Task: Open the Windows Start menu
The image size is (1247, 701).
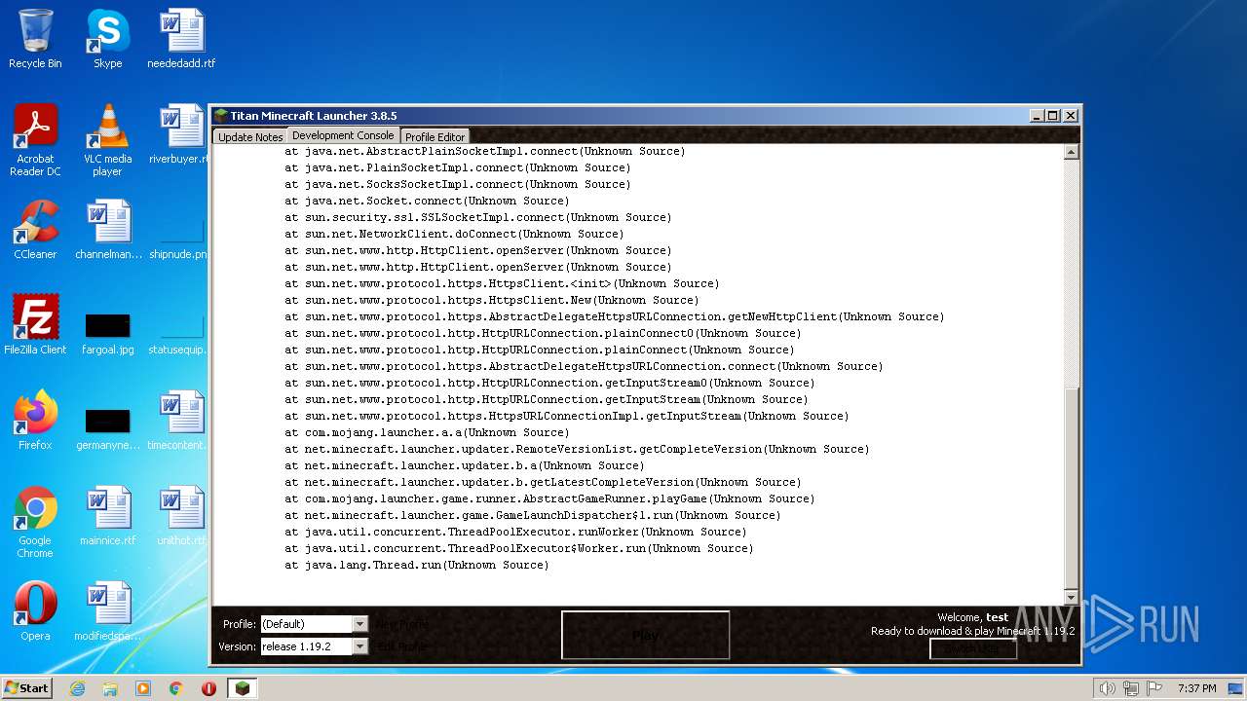Action: click(27, 688)
